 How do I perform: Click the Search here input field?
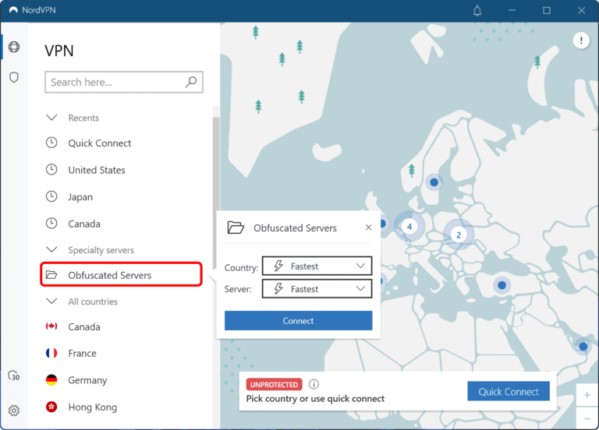pos(113,82)
